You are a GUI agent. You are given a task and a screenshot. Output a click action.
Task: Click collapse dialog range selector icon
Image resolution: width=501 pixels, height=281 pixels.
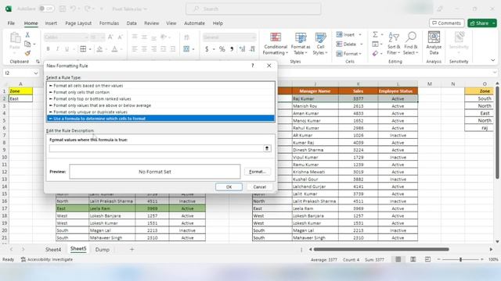tap(267, 148)
